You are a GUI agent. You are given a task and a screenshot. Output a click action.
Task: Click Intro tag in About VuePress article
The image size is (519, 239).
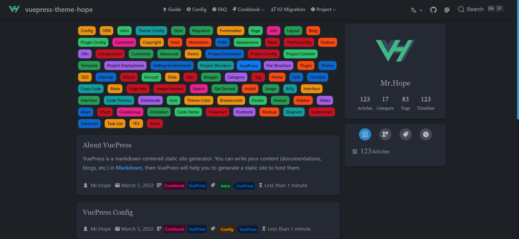click(225, 186)
